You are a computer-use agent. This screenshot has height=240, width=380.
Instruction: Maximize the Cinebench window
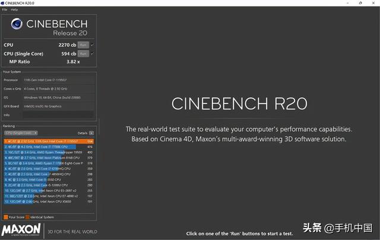[x=360, y=3]
